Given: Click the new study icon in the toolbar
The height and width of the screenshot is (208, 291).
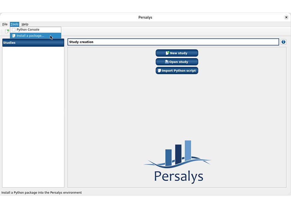Looking at the screenshot, I should click(7, 31).
